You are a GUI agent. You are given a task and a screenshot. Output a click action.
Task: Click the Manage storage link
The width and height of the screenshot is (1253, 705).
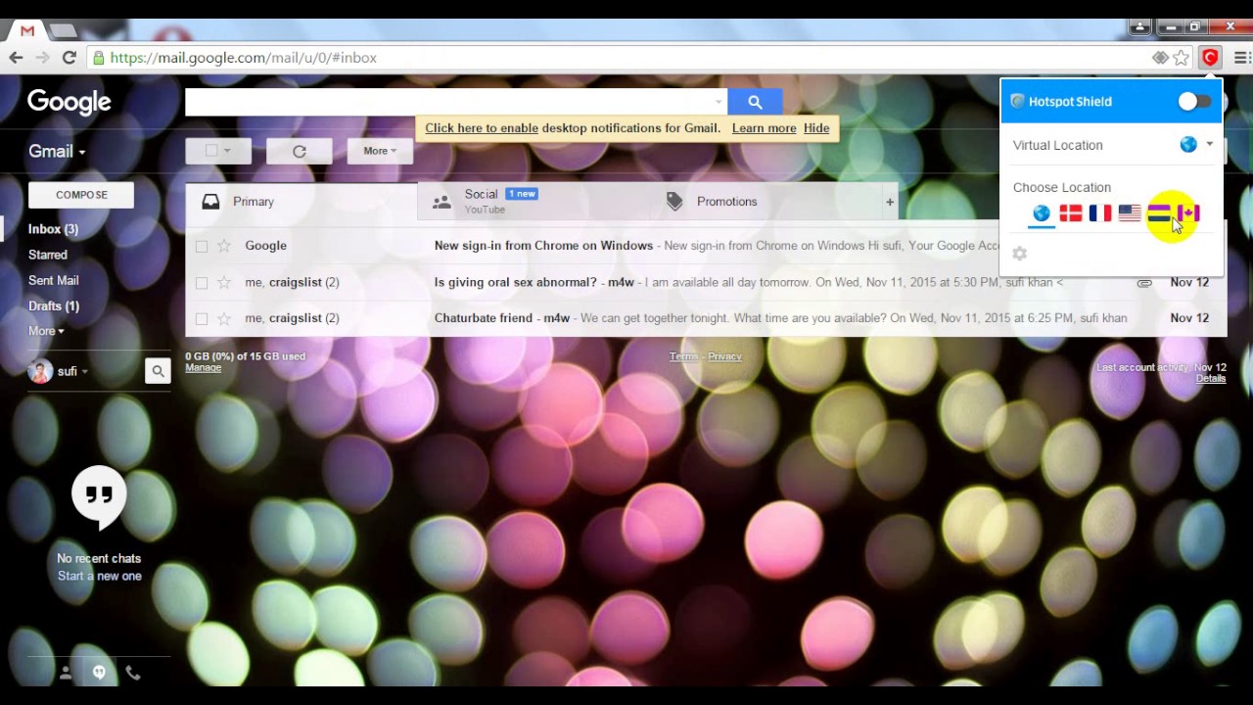tap(204, 367)
